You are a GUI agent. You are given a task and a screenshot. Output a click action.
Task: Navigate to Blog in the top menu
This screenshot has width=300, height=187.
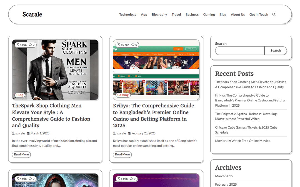click(223, 14)
